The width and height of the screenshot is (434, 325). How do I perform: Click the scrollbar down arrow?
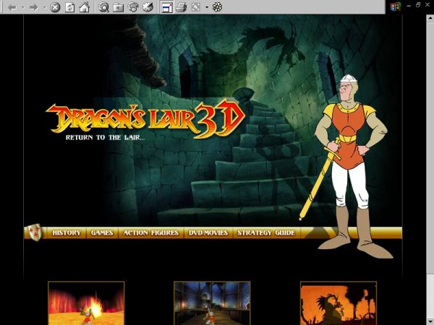(x=430, y=321)
